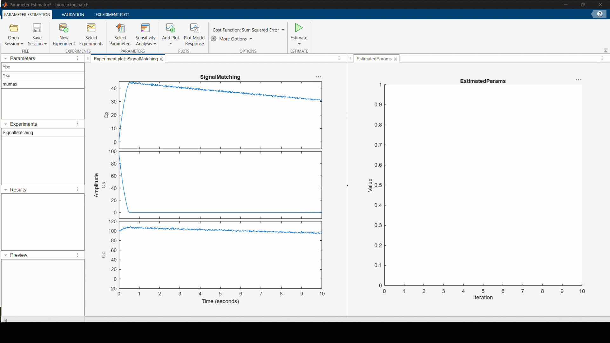Viewport: 610px width, 343px height.
Task: Close the SignalMatching experiment plot tab
Action: click(x=161, y=59)
